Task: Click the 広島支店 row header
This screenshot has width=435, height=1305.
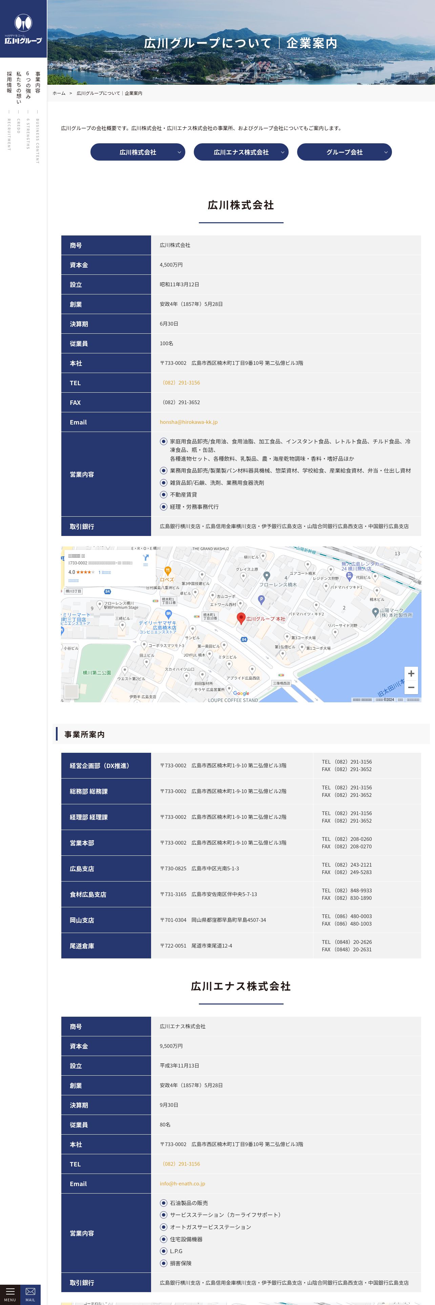Action: click(x=106, y=869)
